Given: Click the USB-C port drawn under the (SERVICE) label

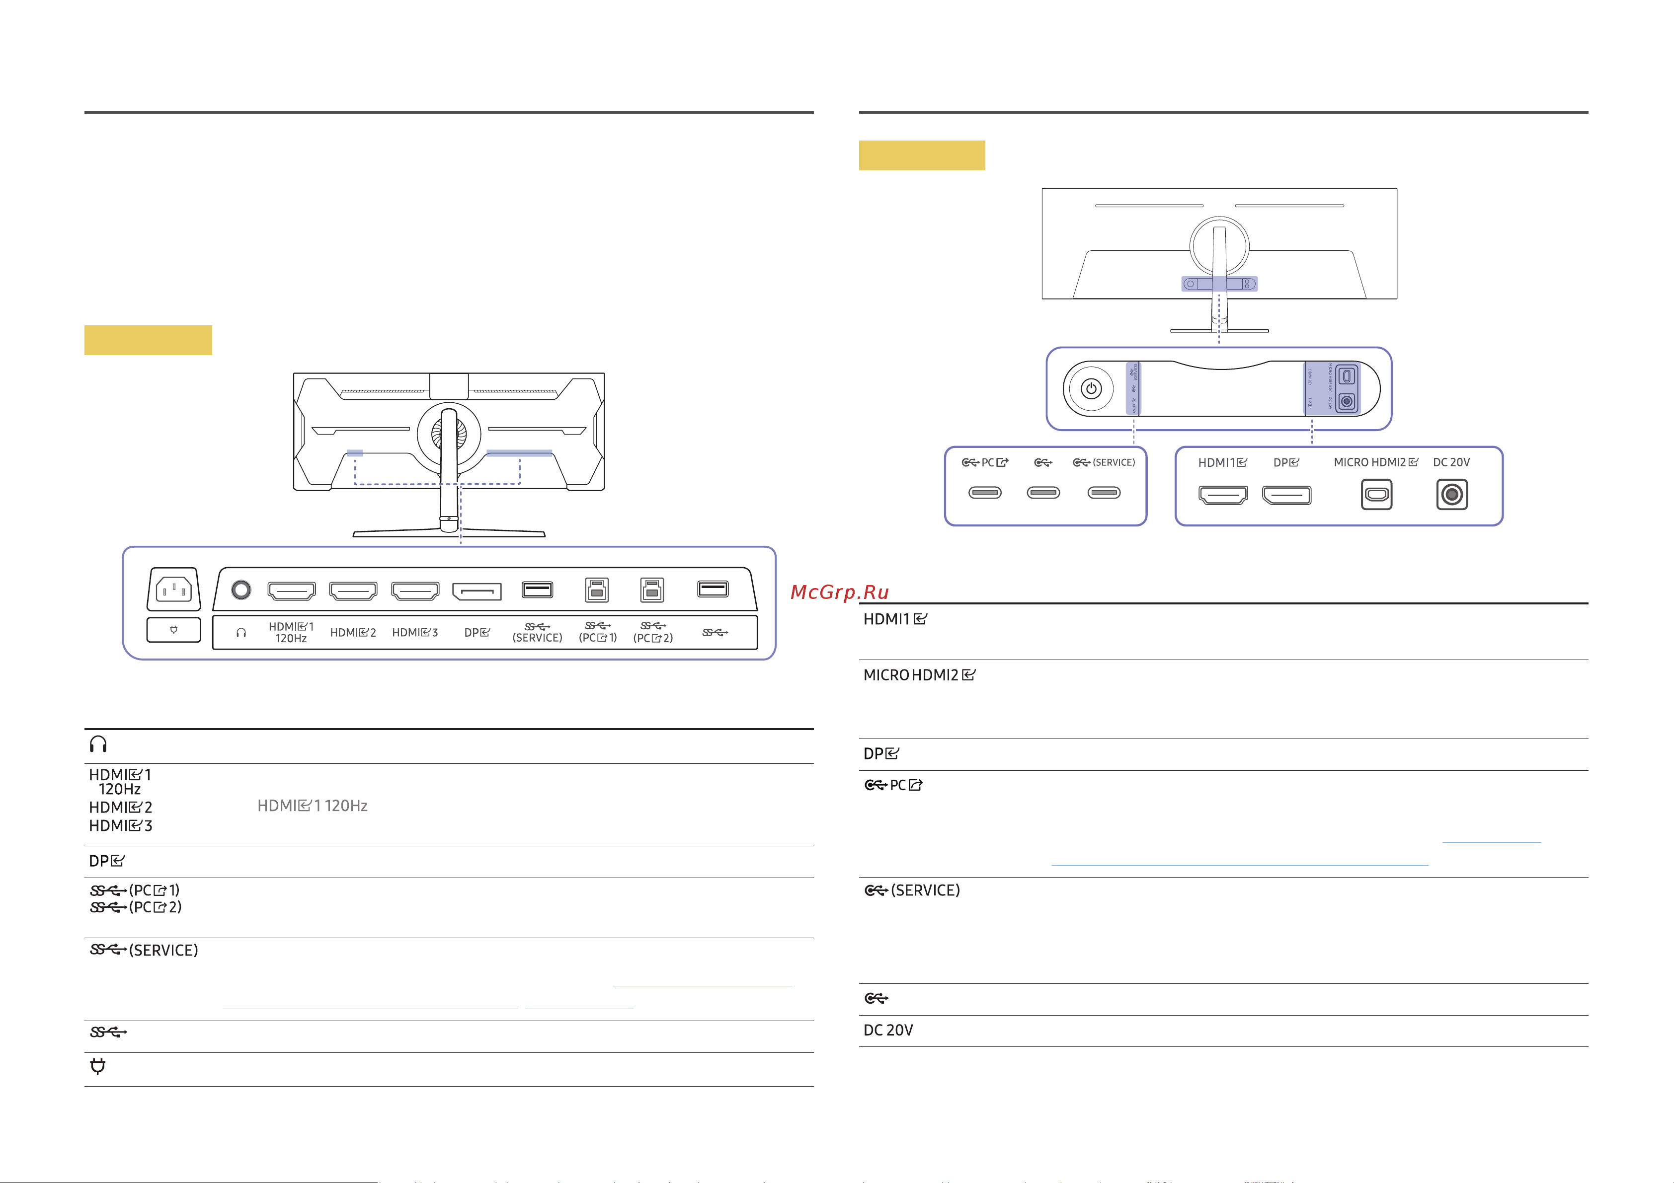Looking at the screenshot, I should coord(1103,493).
